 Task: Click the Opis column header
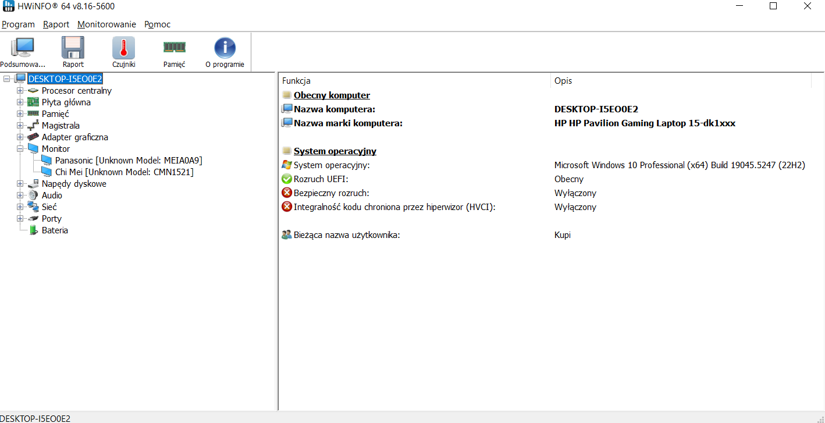coord(681,81)
